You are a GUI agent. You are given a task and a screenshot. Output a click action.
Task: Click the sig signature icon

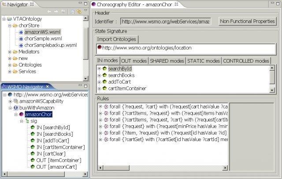pos(27,121)
